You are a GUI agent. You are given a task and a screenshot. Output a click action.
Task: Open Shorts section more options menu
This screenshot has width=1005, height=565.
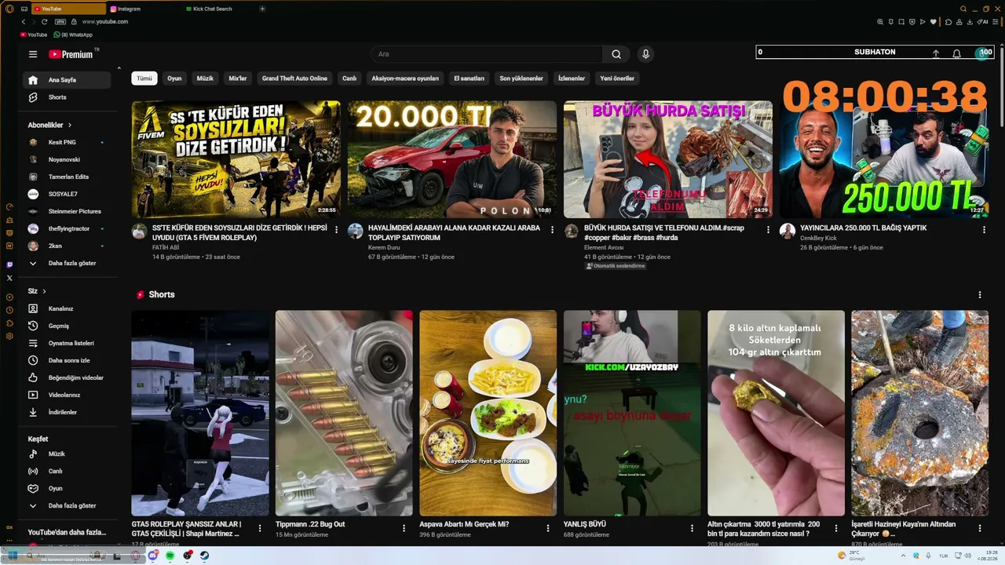point(980,294)
